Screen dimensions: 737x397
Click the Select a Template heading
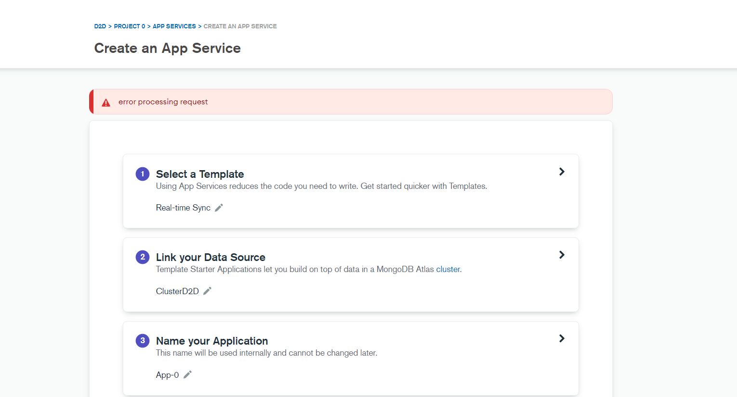(199, 174)
